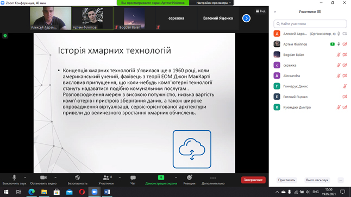
Task: Start screen sharing with the green icon
Action: (161, 177)
